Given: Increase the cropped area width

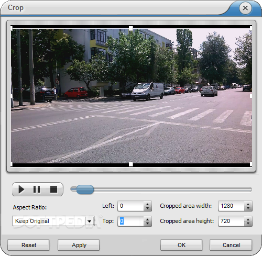Looking at the screenshot, I should [x=248, y=204].
